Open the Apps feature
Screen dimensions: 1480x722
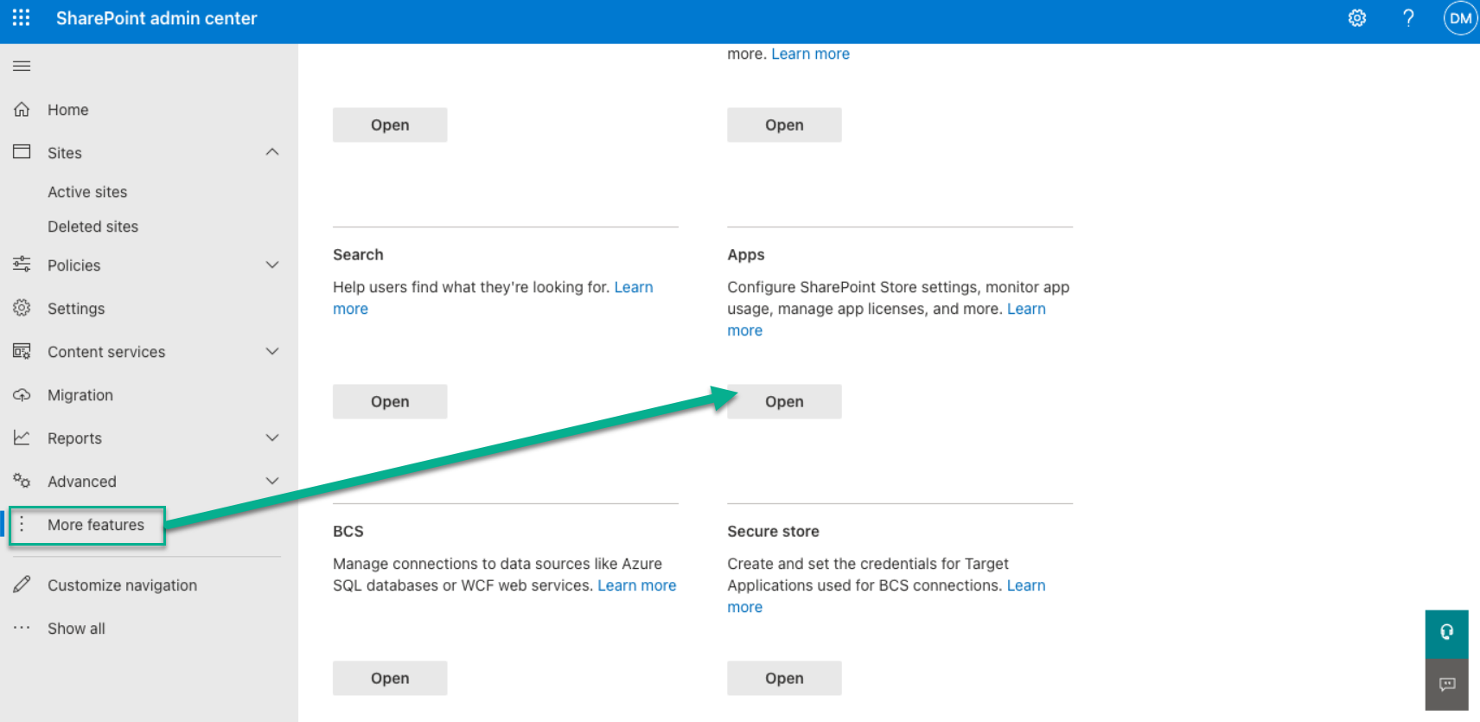click(784, 401)
